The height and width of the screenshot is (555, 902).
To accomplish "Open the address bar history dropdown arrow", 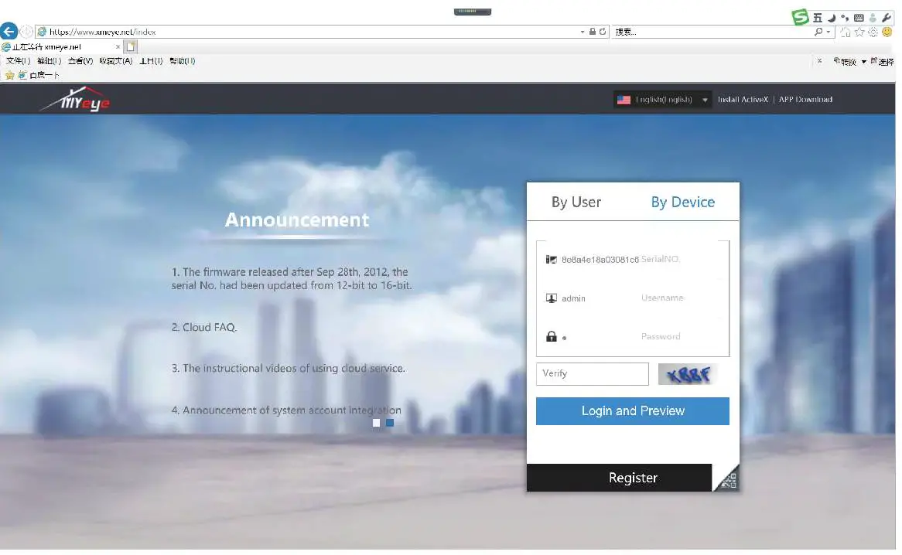I will [583, 32].
